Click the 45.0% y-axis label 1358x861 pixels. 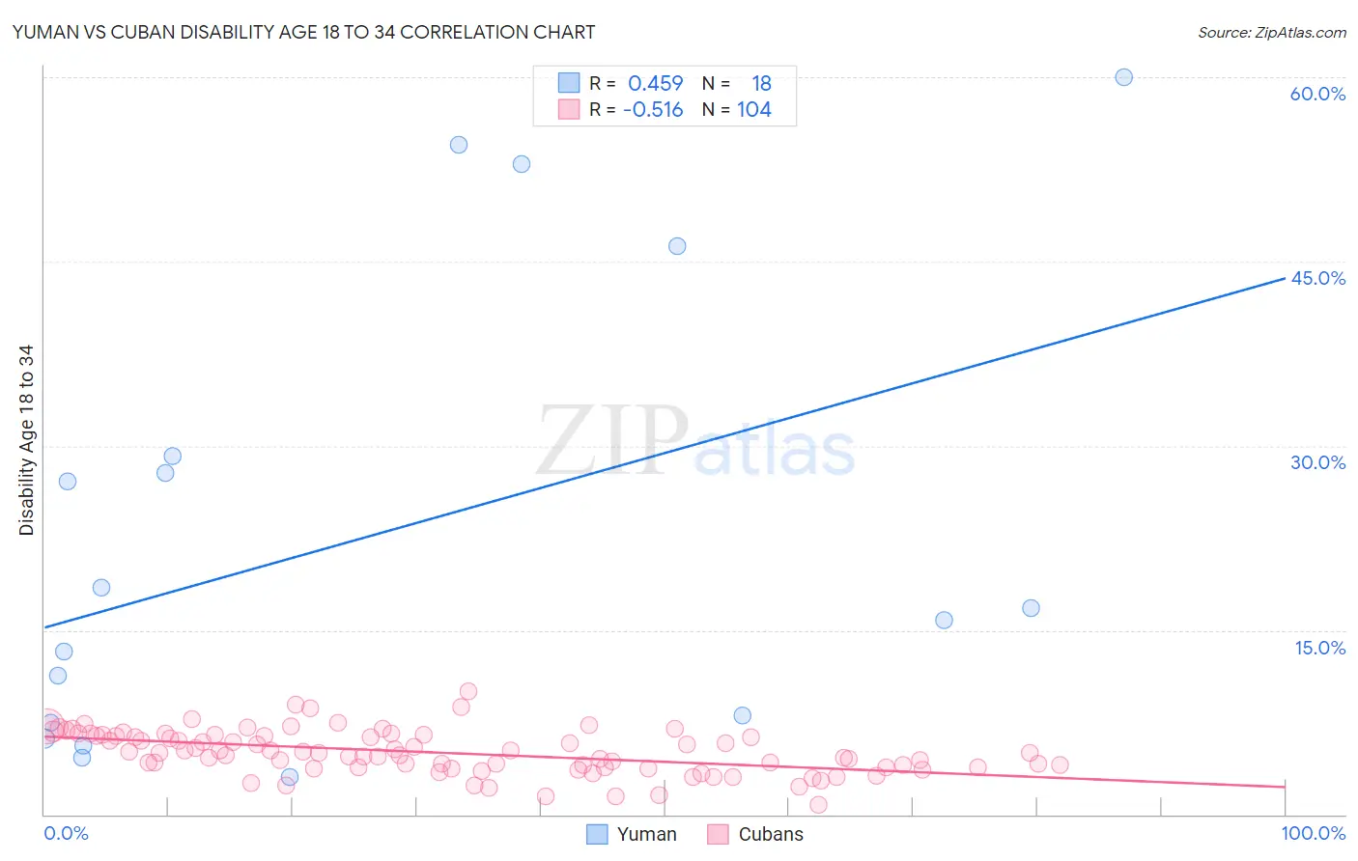pyautogui.click(x=1317, y=278)
